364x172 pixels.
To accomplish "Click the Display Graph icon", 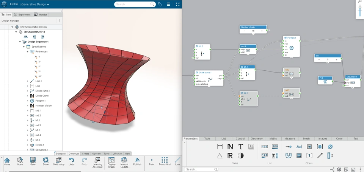I will [111, 160].
